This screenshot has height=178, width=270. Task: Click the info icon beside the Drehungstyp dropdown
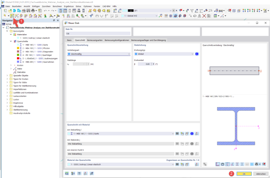[x=197, y=54]
